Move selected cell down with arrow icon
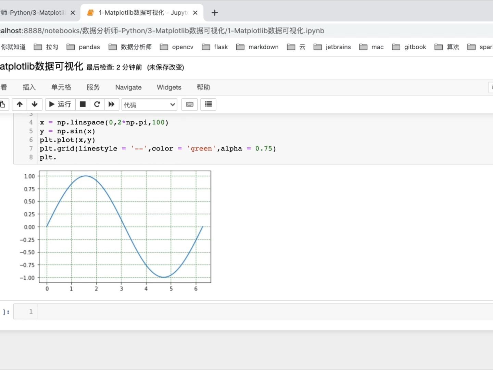The width and height of the screenshot is (493, 370). click(x=35, y=104)
